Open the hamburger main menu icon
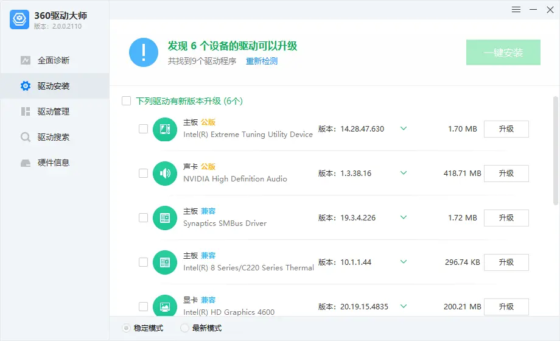Screen dimensions: 560x341 point(516,10)
